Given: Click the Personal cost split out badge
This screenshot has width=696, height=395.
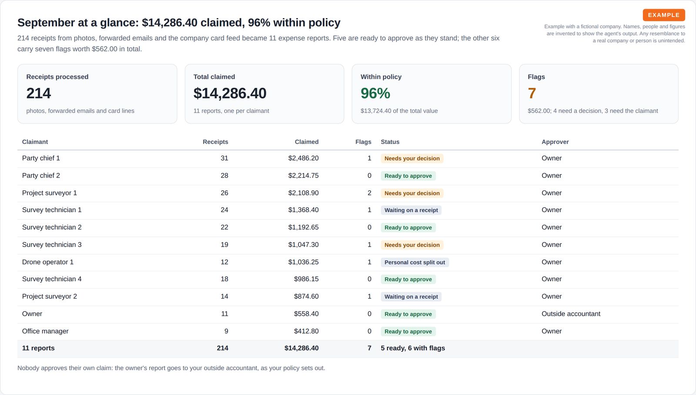Looking at the screenshot, I should coord(415,262).
